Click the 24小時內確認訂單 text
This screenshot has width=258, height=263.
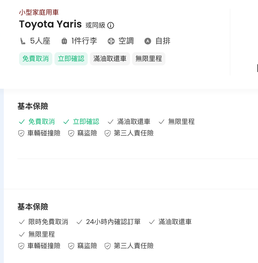[113, 222]
